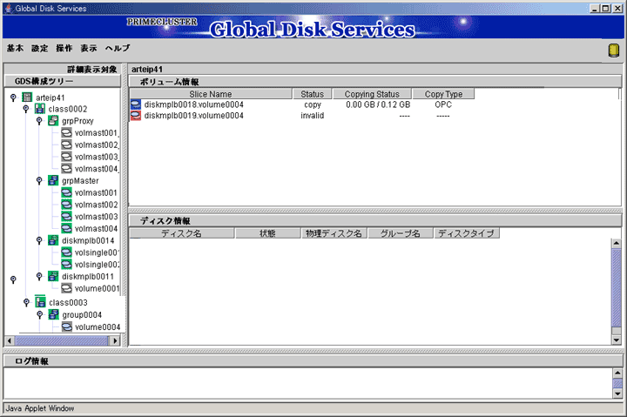
Task: Click disk info scrollbar up arrow
Action: coord(617,243)
